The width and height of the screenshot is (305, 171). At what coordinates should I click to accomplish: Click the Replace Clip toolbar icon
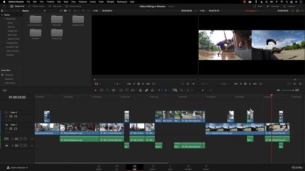(x=133, y=90)
